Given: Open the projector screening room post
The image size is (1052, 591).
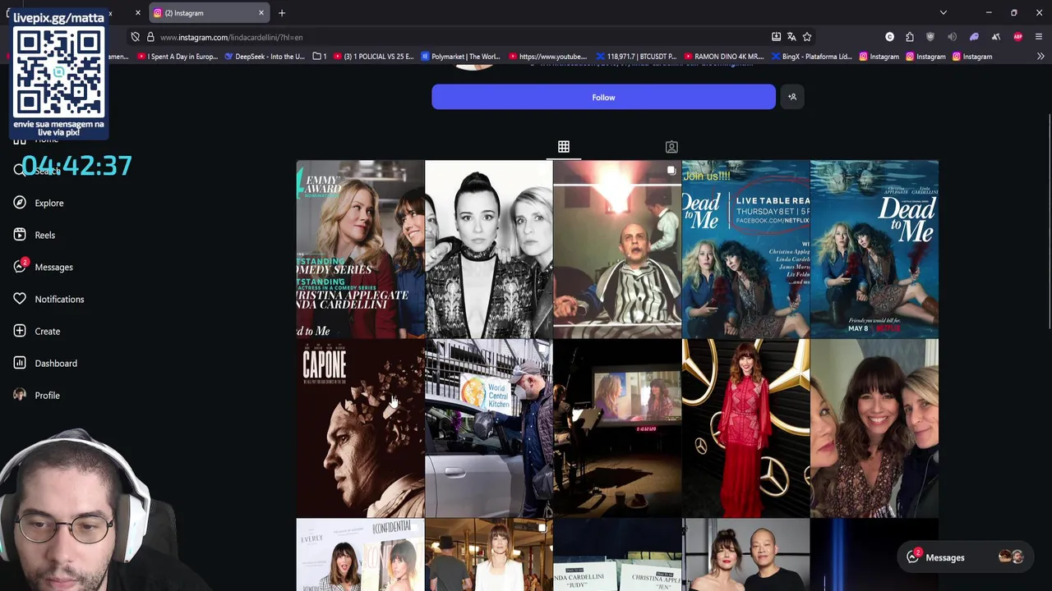Looking at the screenshot, I should 616,428.
